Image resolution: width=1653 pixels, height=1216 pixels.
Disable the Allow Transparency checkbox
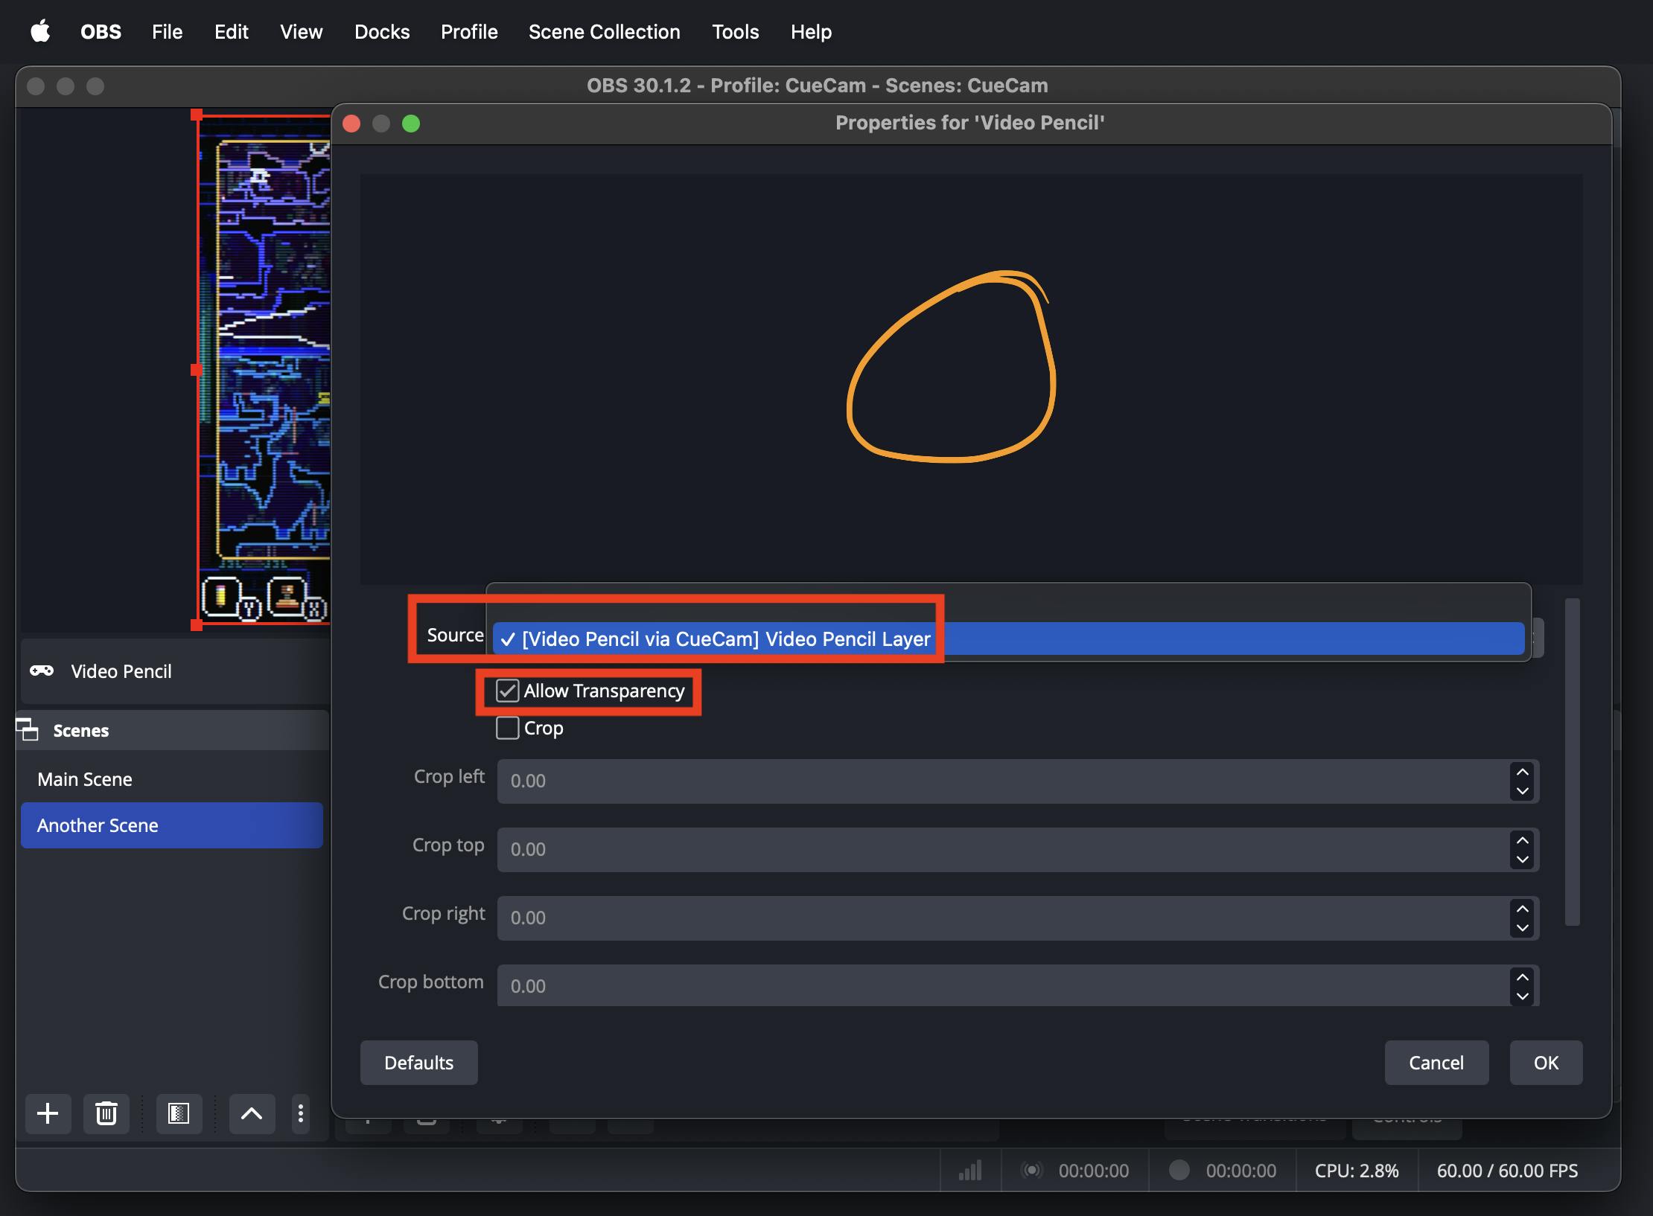[x=508, y=691]
